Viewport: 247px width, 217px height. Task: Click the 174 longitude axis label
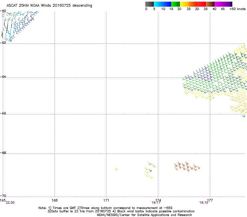158,200
